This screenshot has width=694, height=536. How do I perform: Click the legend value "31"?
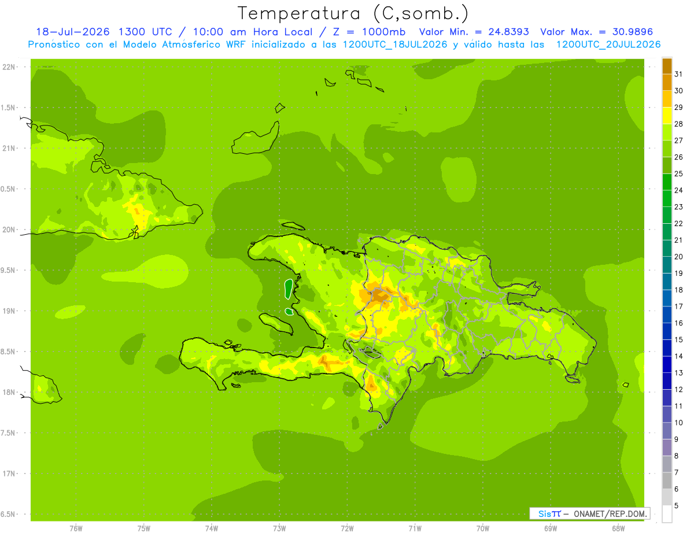point(679,74)
